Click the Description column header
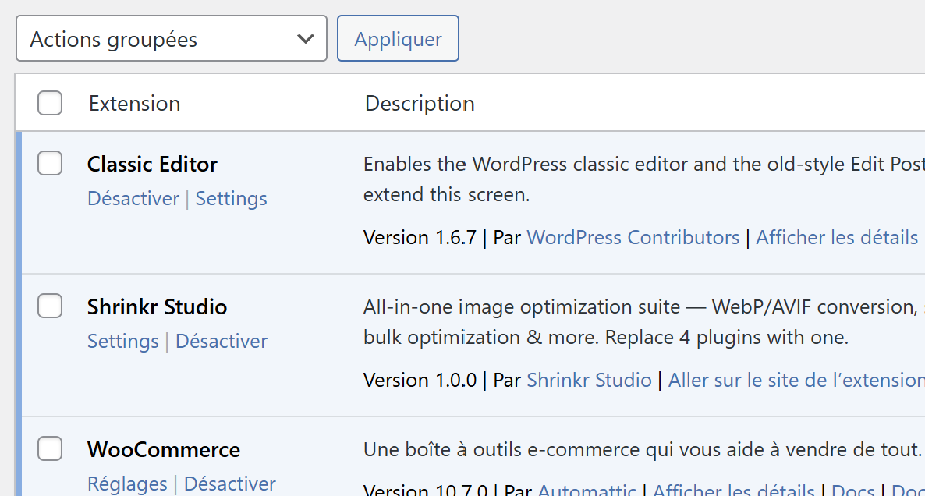The image size is (925, 496). [x=420, y=103]
